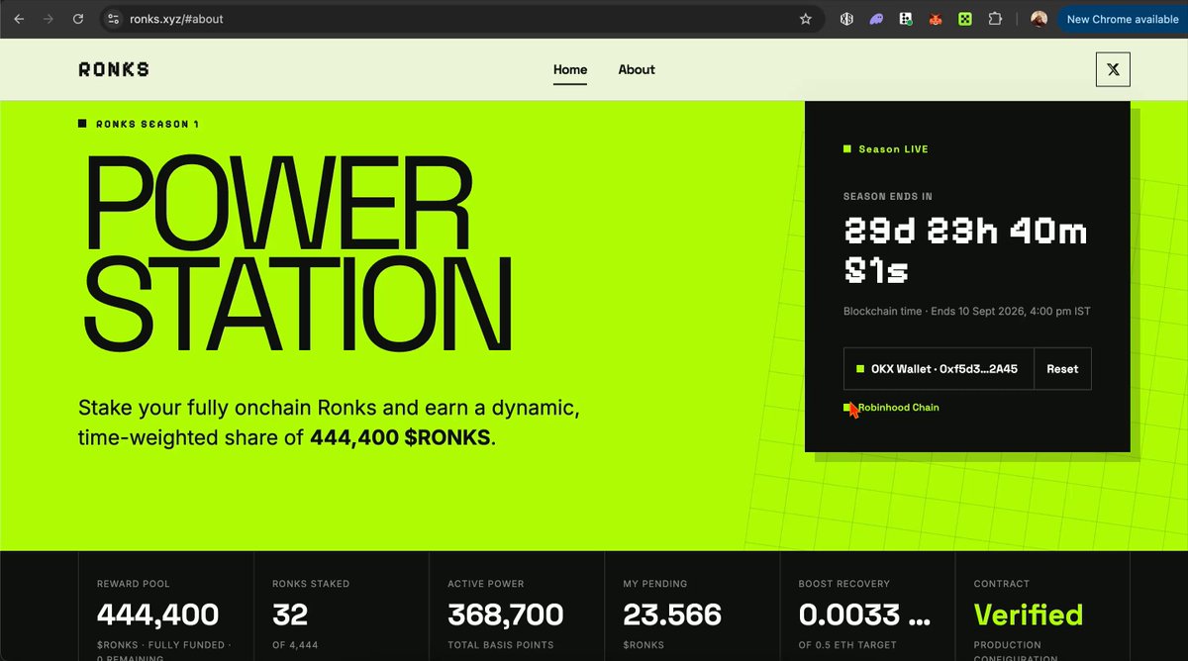1188x661 pixels.
Task: Open the purple ghost Phantom extension
Action: [876, 19]
